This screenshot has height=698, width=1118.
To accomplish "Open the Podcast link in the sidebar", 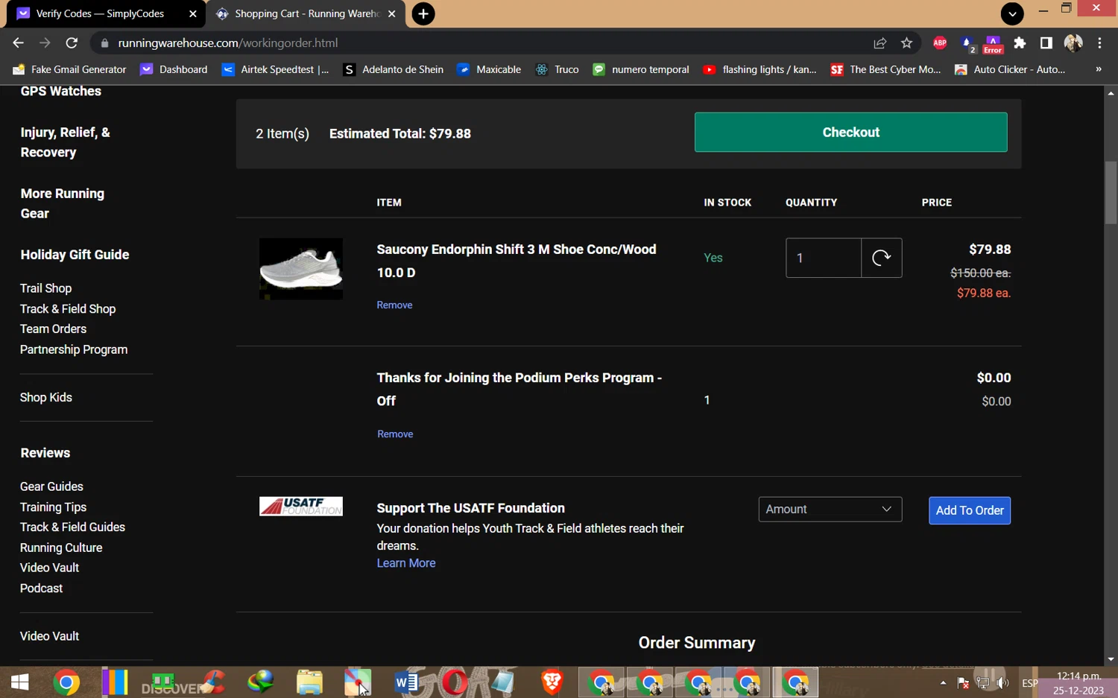I will 42,588.
